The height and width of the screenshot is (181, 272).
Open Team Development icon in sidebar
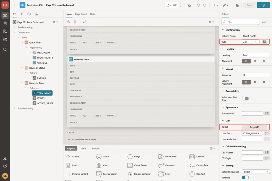(x=5, y=32)
